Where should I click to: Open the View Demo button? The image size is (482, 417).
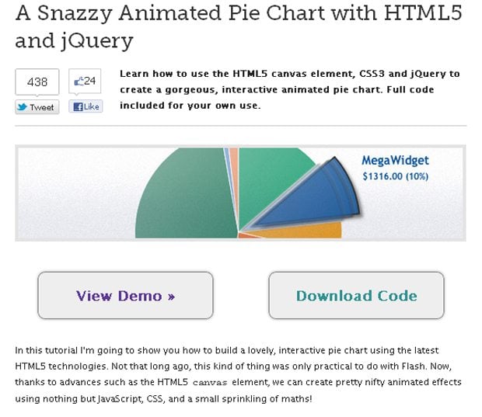coord(125,295)
